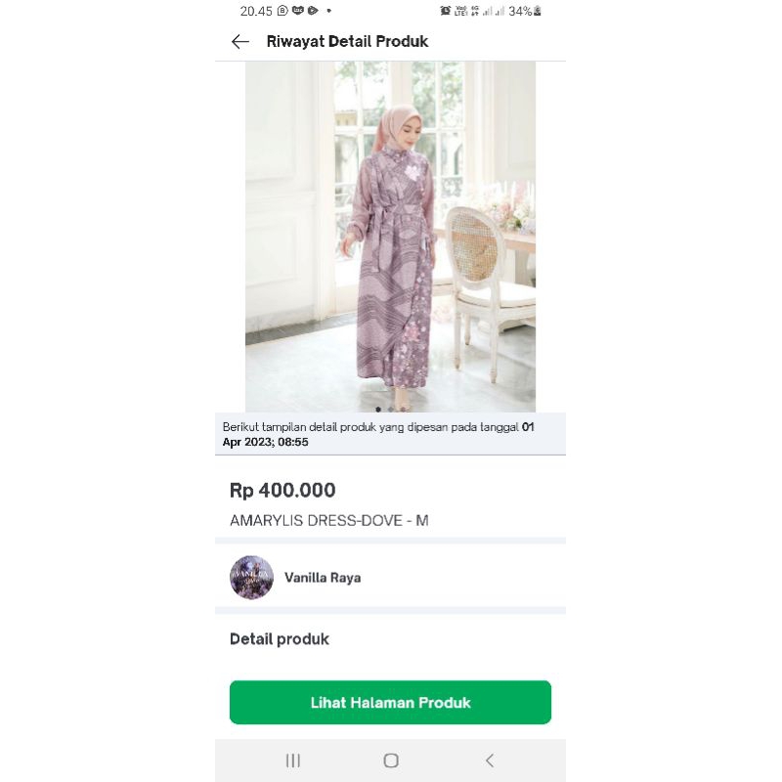The image size is (782, 782).
Task: Open the Vanilla Raya shop name link
Action: [x=323, y=578]
